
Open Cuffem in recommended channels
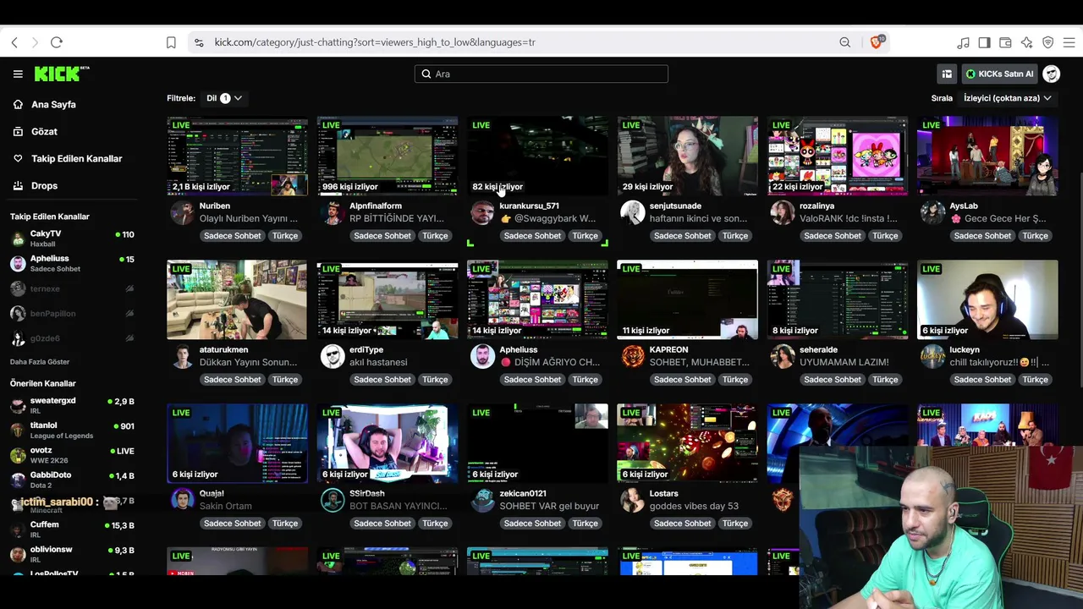[72, 529]
